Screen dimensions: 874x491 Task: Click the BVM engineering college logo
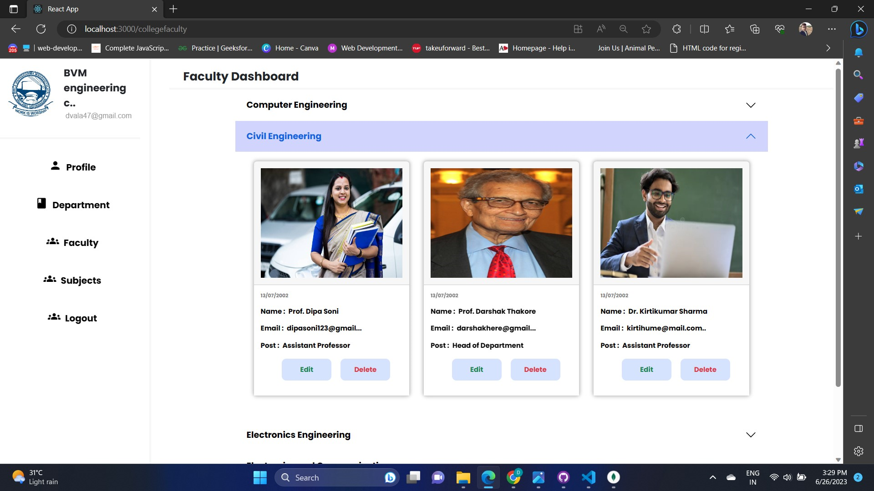(x=31, y=94)
